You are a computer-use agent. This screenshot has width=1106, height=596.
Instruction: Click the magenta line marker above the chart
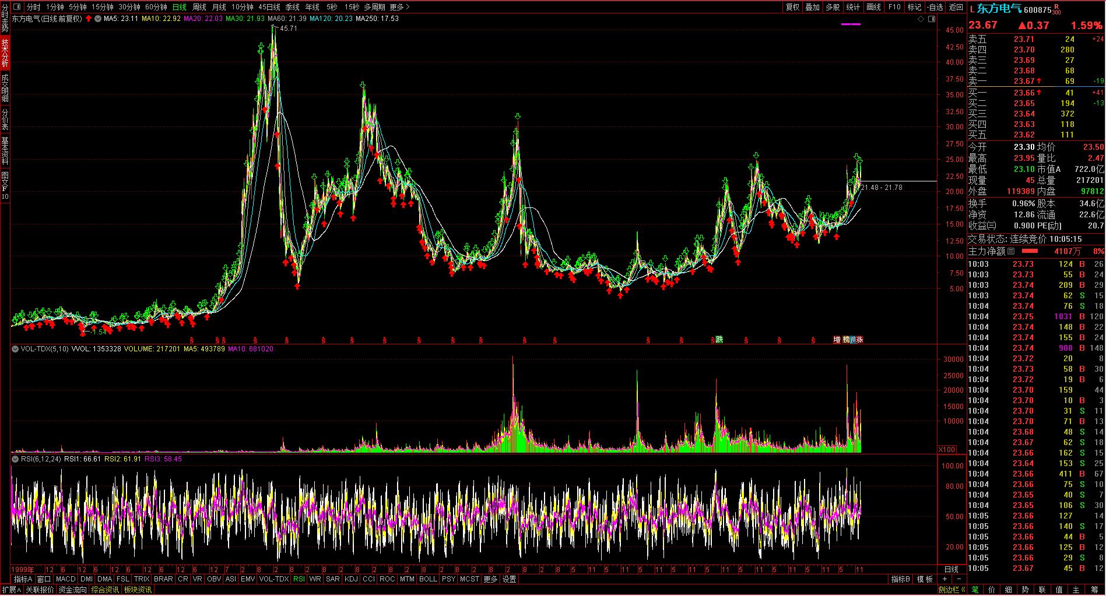point(851,24)
